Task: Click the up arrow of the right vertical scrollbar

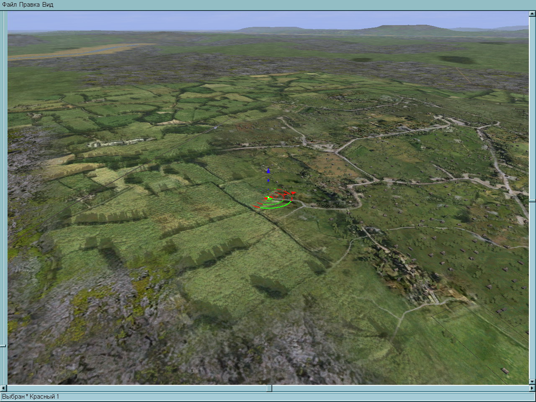Action: point(532,14)
